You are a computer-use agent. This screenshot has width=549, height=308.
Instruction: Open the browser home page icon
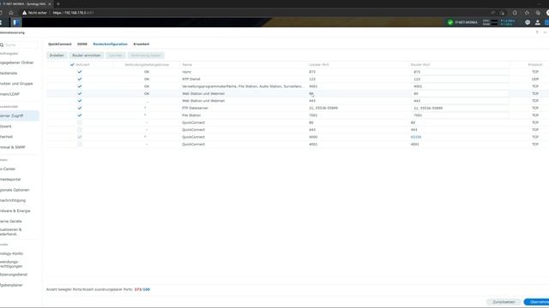11,13
